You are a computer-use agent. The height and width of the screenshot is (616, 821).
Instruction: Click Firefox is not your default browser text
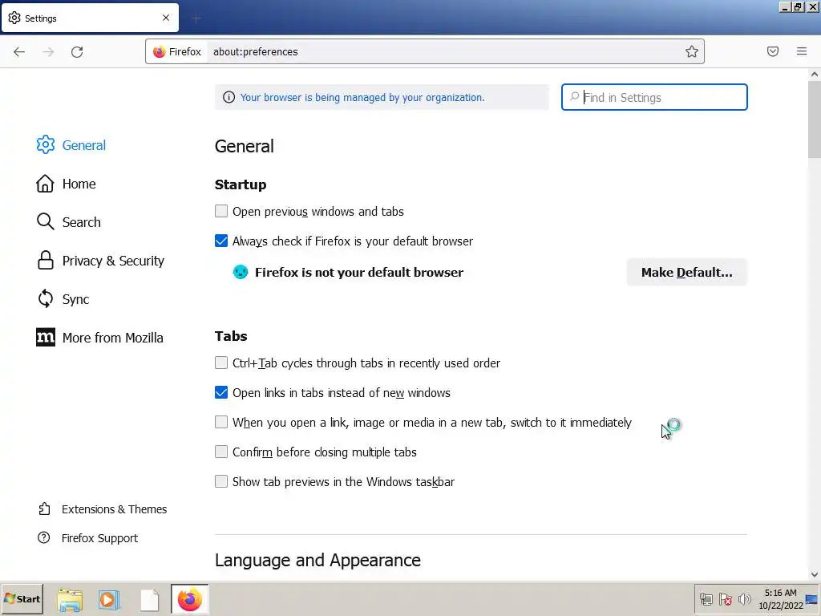359,273
